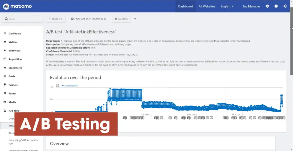Viewport: 293px width, 151px height.
Task: Click the search magnifier icon
Action: click(x=6, y=19)
